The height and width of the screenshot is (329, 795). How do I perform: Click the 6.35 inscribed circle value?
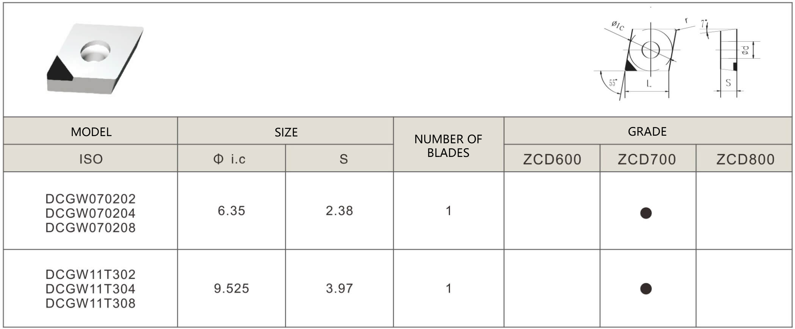[231, 211]
